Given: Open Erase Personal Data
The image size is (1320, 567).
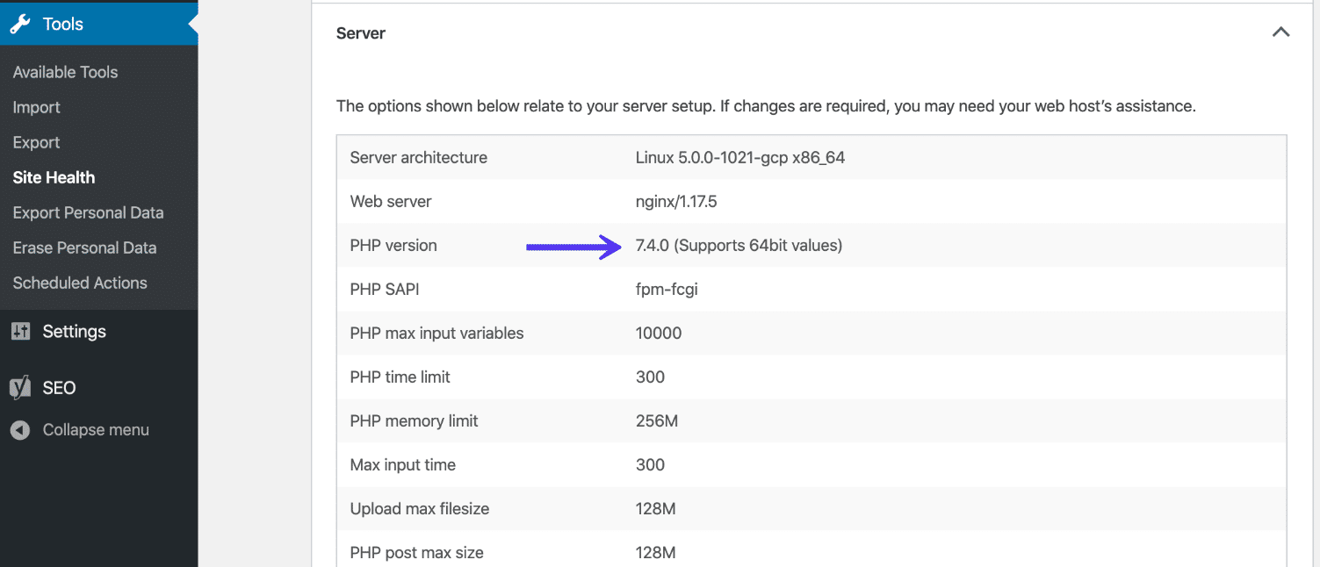Looking at the screenshot, I should tap(84, 248).
